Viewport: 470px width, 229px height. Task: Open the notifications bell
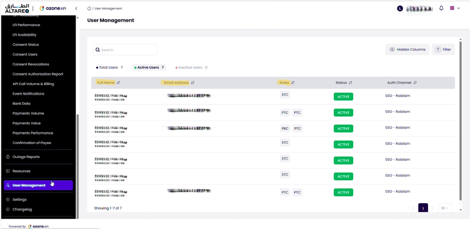[x=441, y=8]
